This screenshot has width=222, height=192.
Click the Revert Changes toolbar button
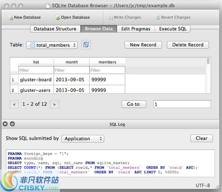click(173, 18)
